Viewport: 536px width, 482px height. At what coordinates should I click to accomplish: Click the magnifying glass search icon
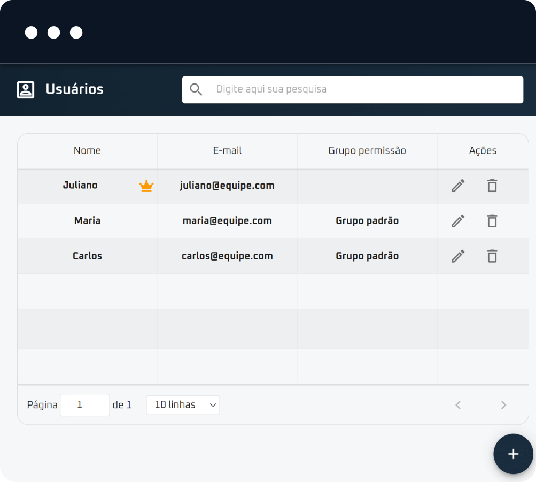tap(196, 89)
